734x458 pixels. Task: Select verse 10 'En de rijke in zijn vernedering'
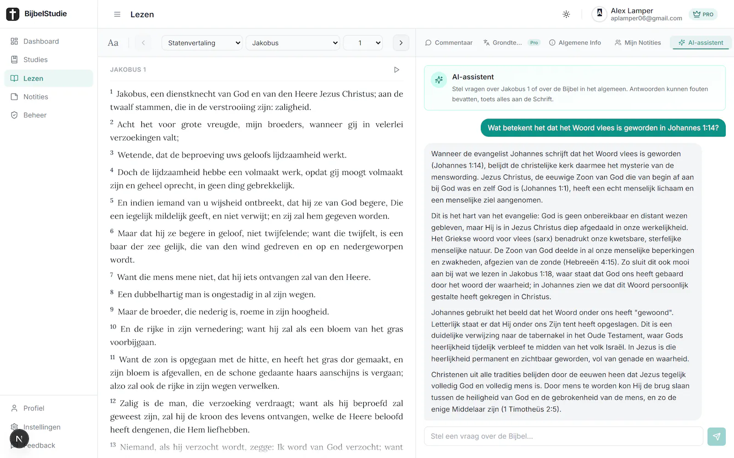pyautogui.click(x=256, y=336)
